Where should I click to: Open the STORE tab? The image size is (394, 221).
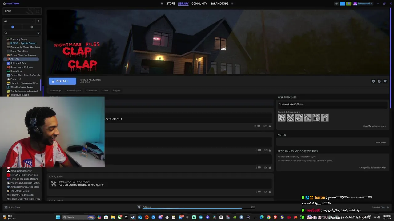coord(171,4)
